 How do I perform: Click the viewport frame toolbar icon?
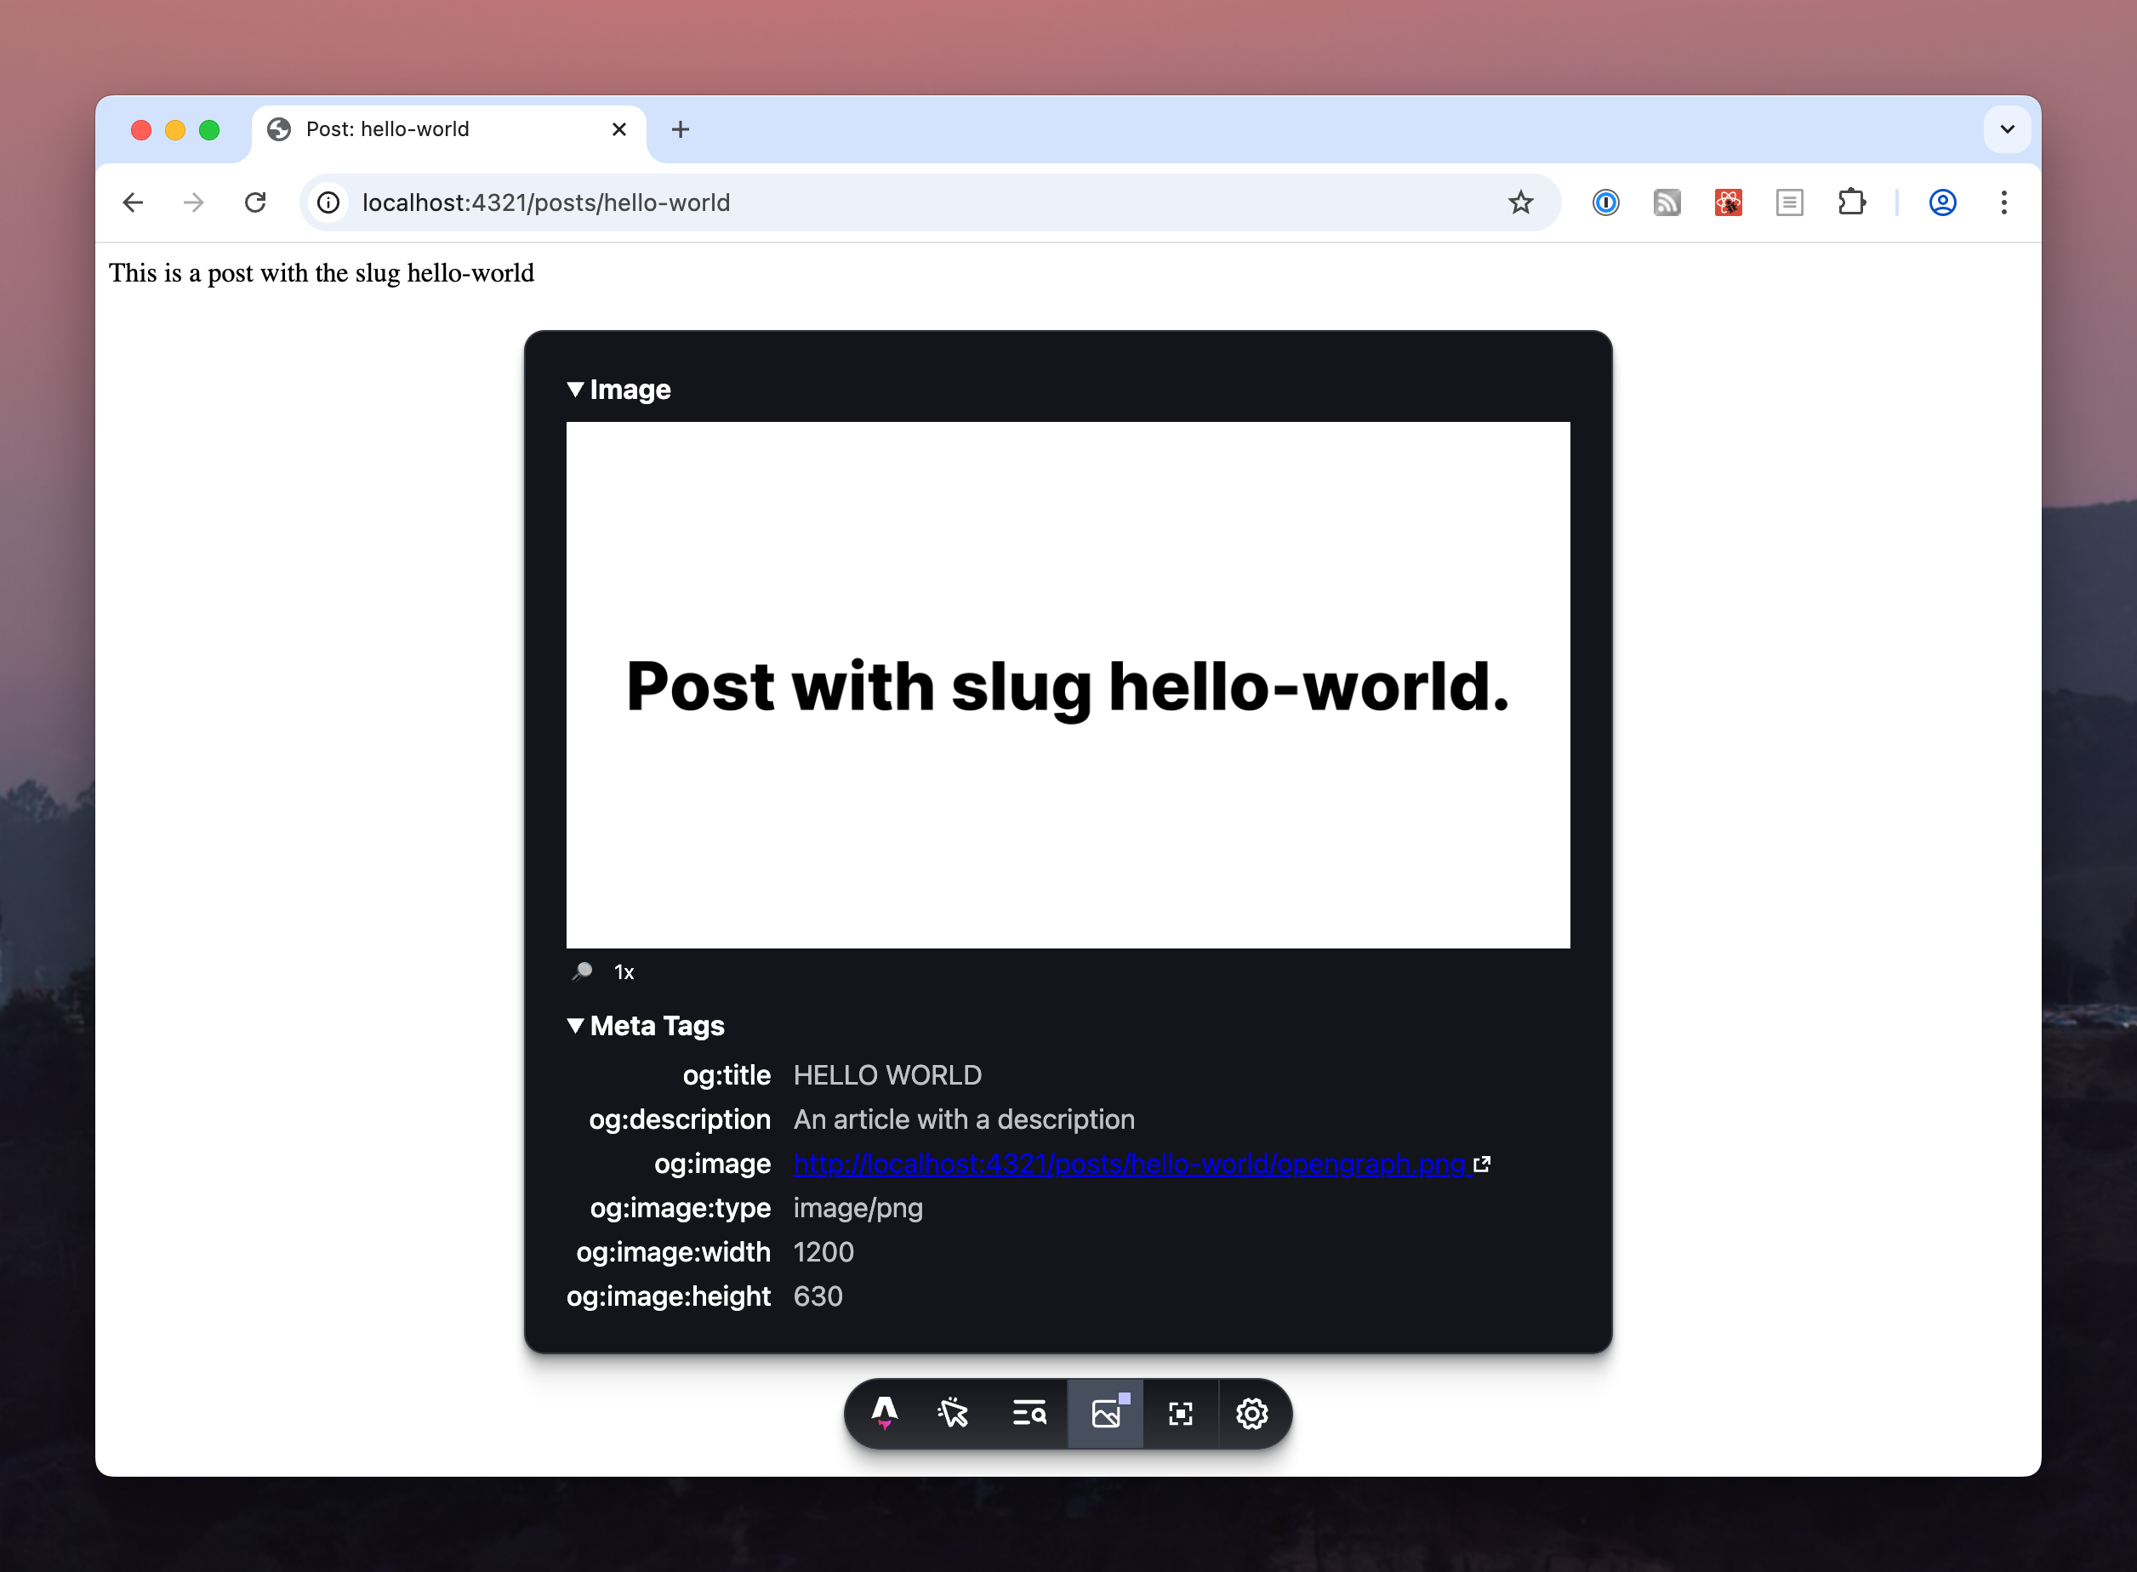click(1181, 1413)
